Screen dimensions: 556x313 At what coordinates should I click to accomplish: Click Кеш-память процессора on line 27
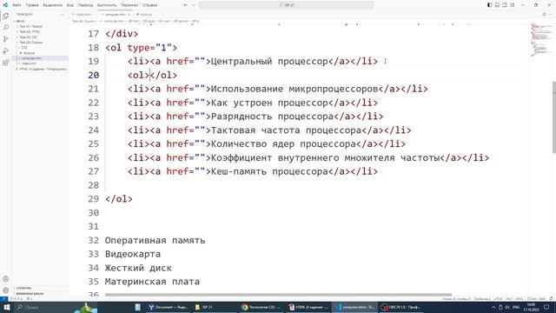[x=269, y=171]
